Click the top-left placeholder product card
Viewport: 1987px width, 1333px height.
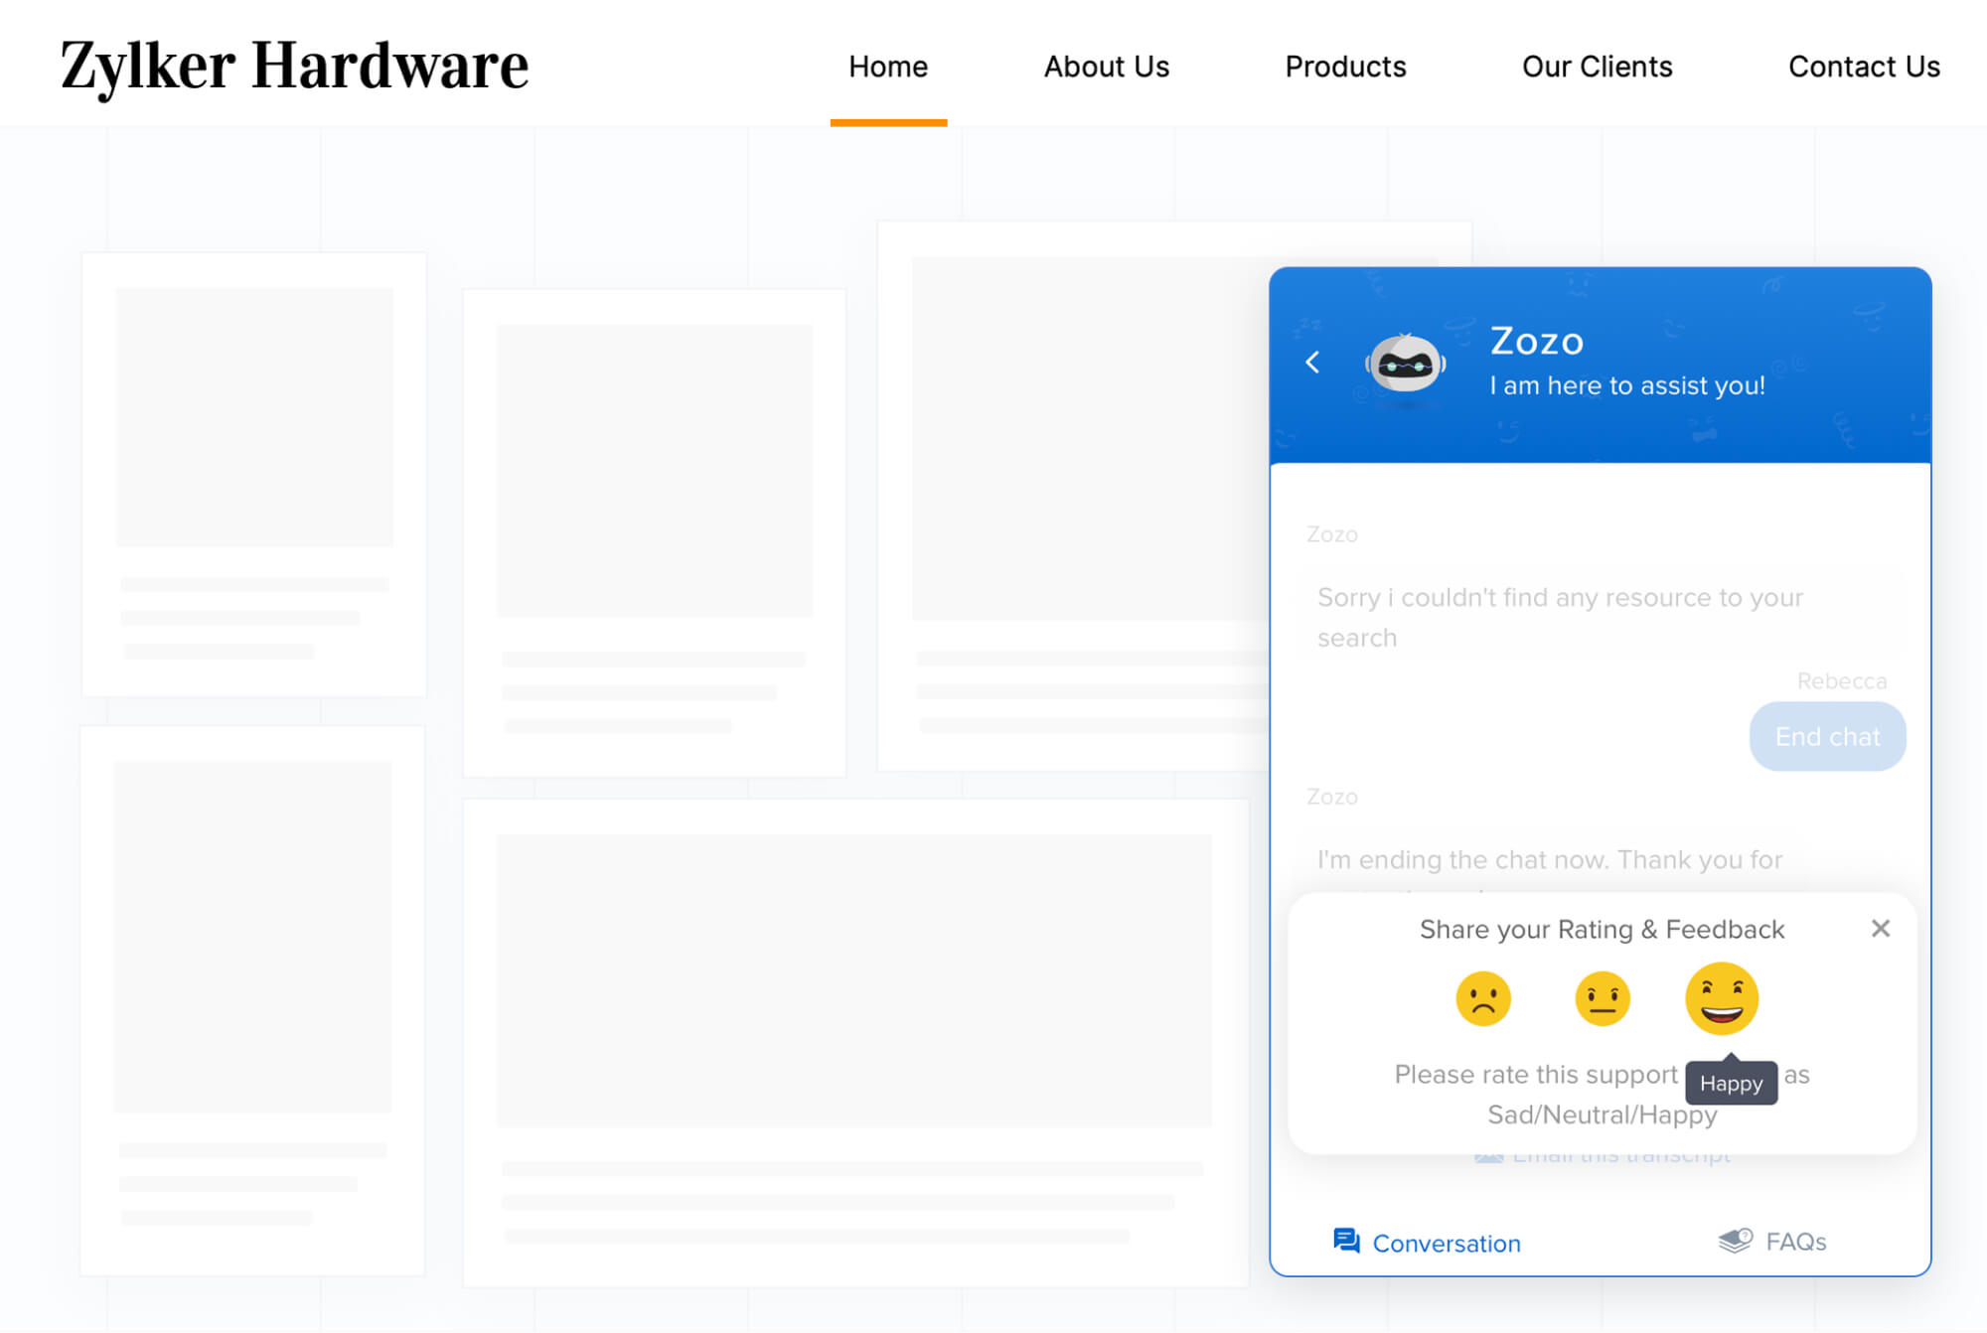coord(254,475)
